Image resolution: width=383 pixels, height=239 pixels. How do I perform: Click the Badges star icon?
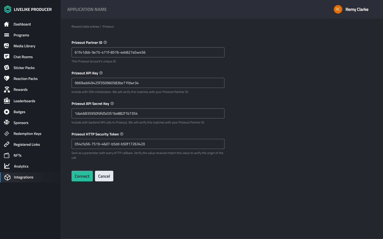(x=7, y=112)
